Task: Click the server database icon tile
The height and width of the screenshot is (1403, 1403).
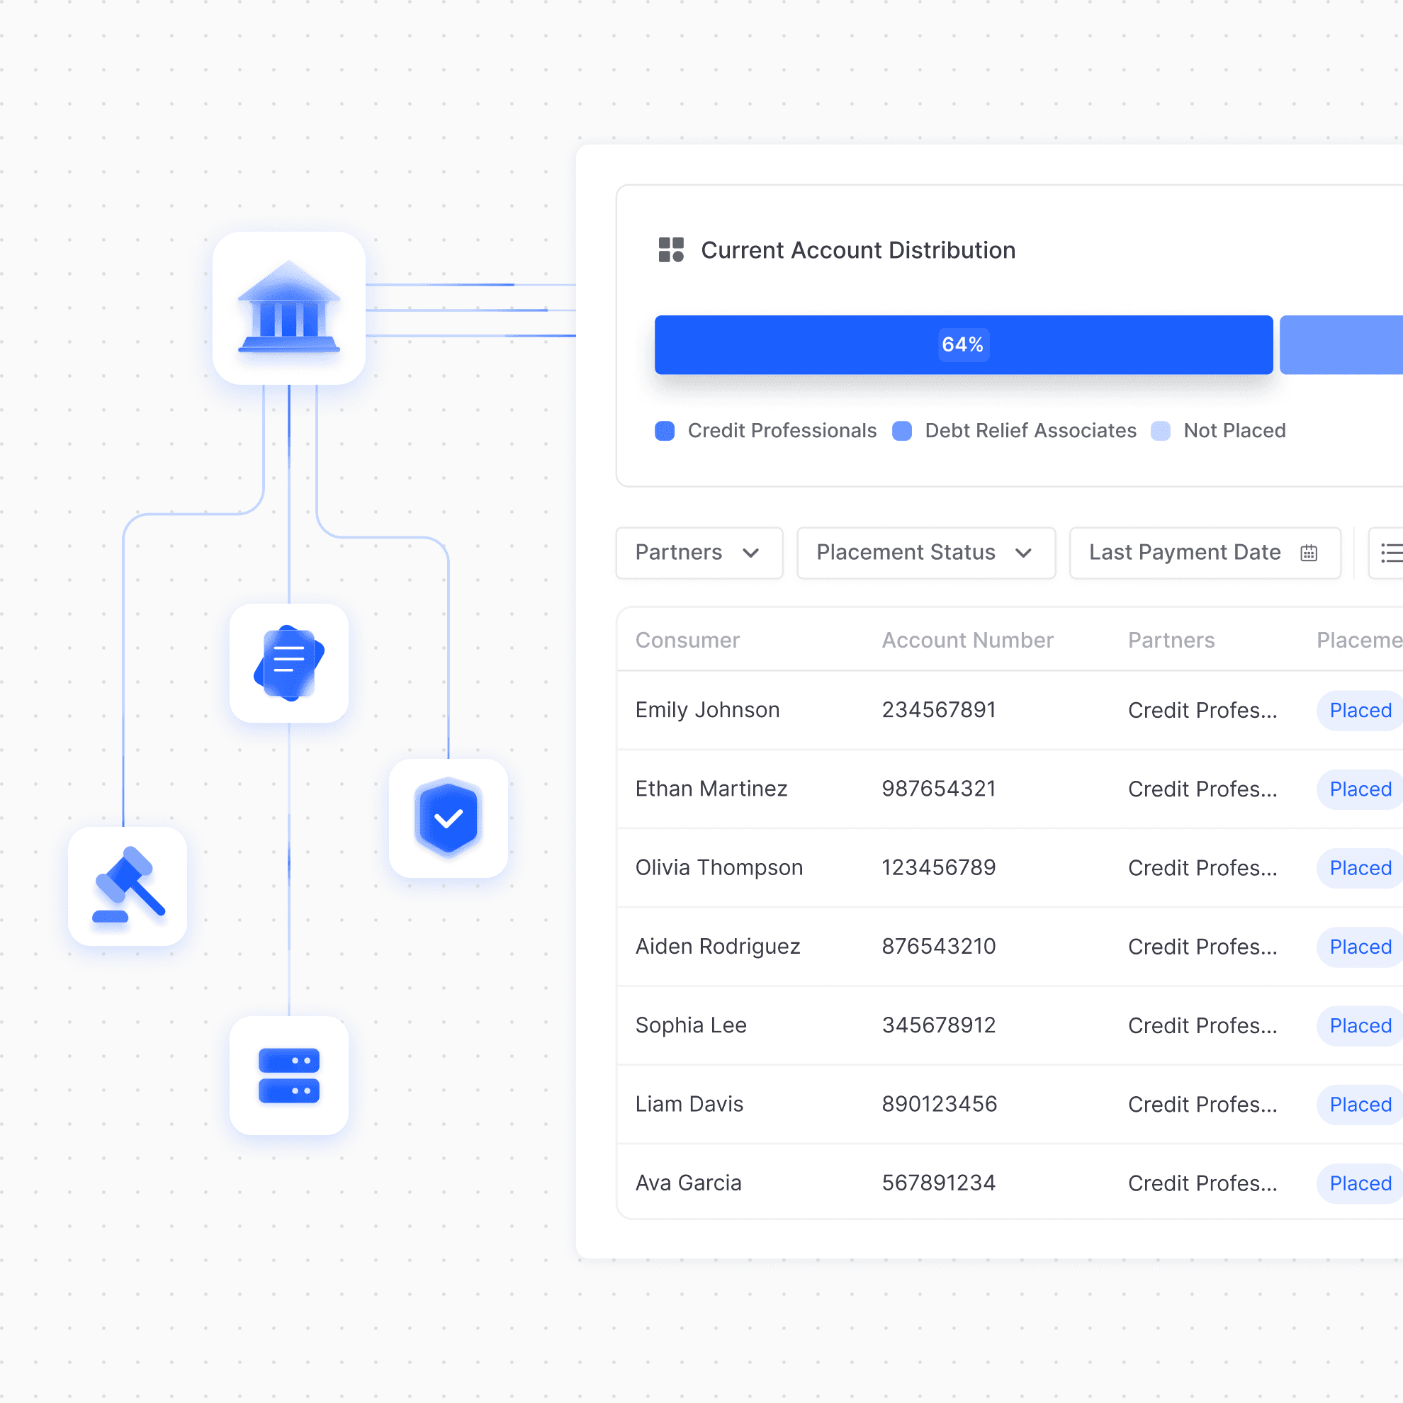Action: [x=289, y=1076]
